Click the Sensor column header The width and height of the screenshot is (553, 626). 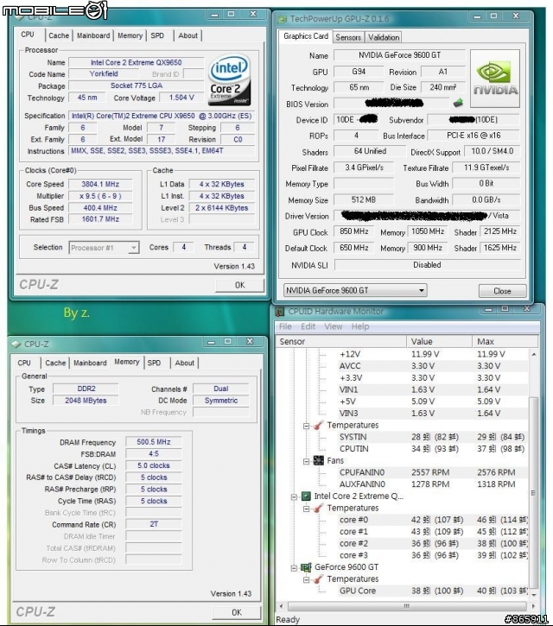(x=341, y=342)
